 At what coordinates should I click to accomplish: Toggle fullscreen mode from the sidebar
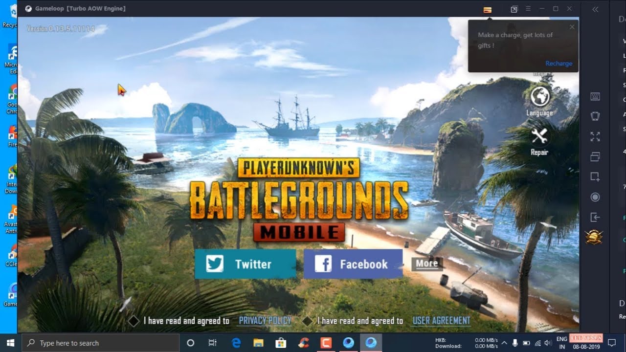tap(595, 136)
